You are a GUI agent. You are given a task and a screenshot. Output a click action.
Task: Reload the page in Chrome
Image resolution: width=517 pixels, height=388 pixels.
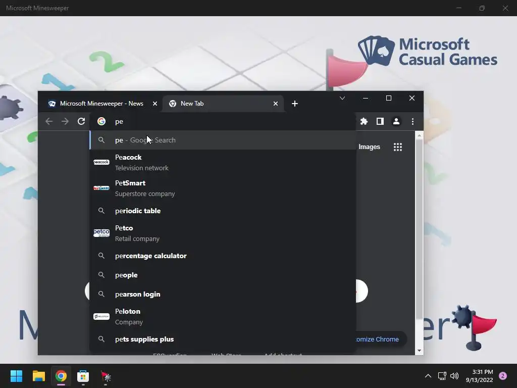(x=81, y=121)
